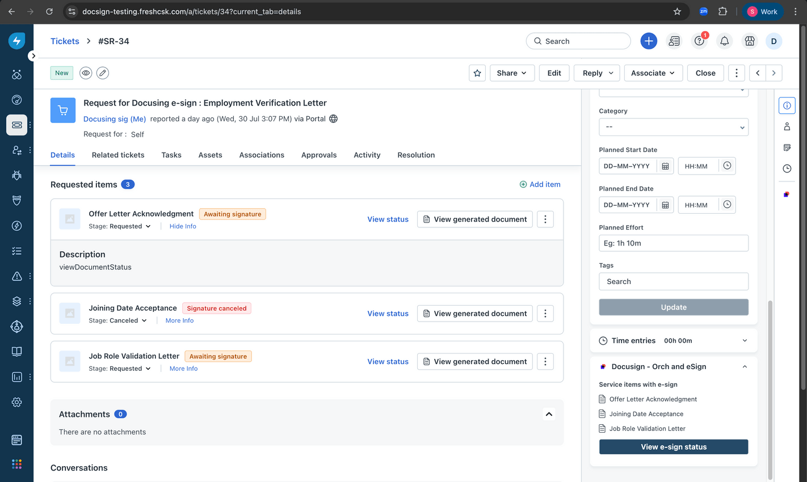This screenshot has width=807, height=482.
Task: Open the Tickets module in sidebar
Action: point(17,125)
